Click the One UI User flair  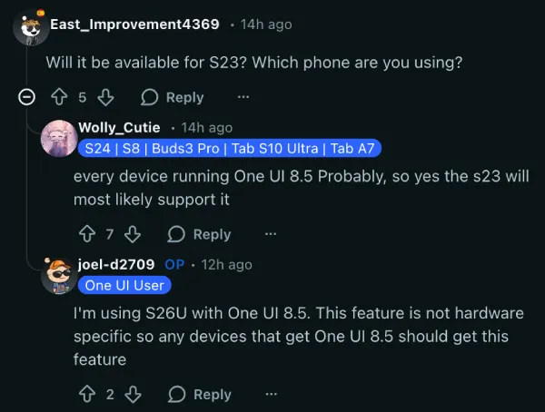pos(124,285)
